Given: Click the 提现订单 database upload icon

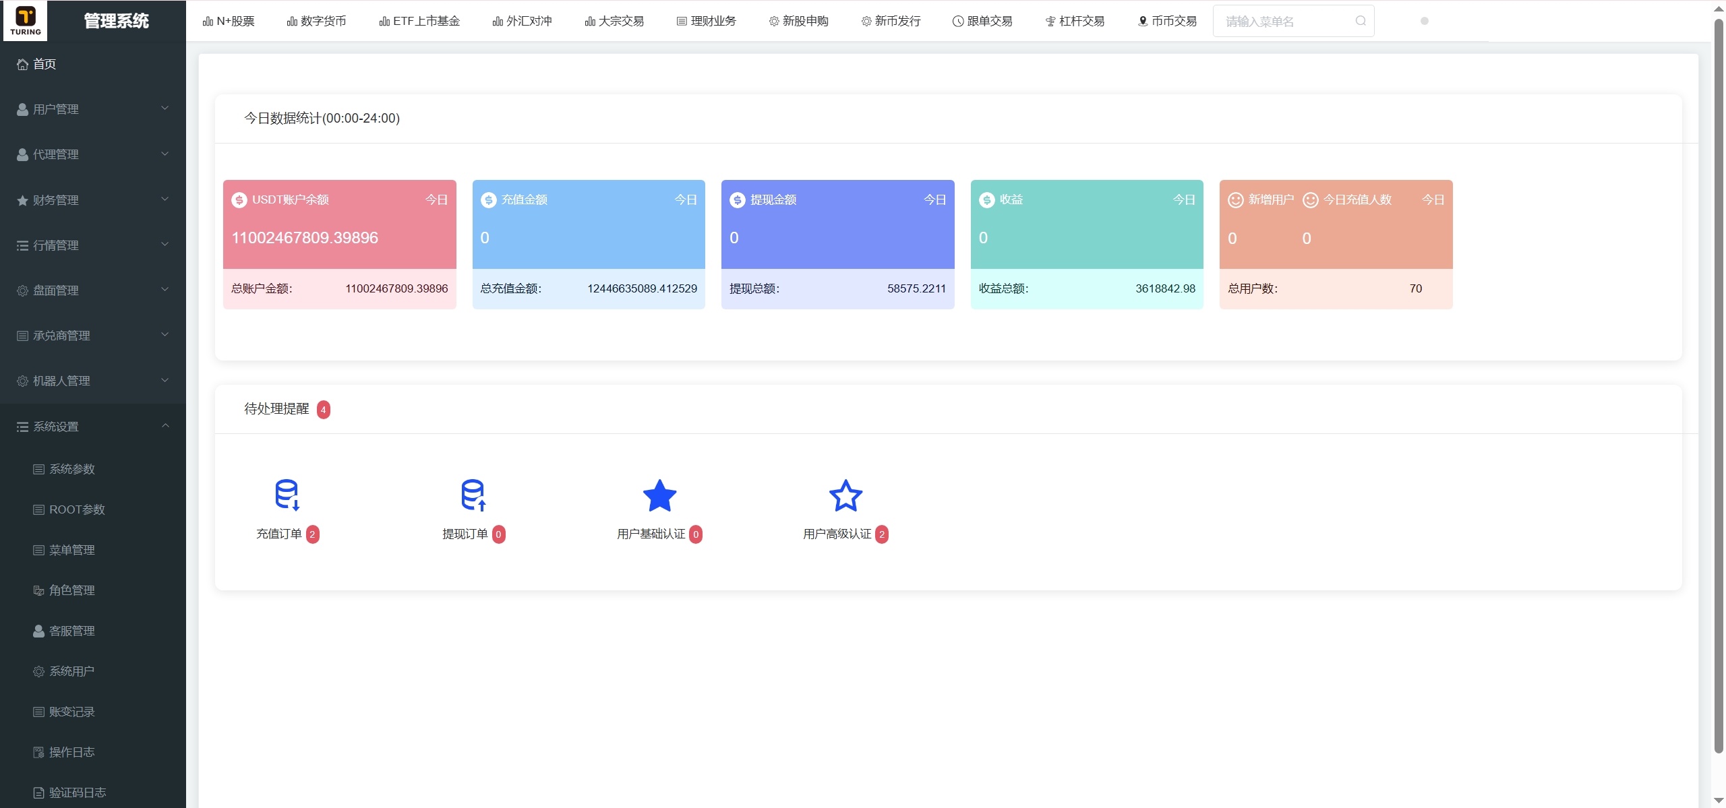Looking at the screenshot, I should point(473,495).
